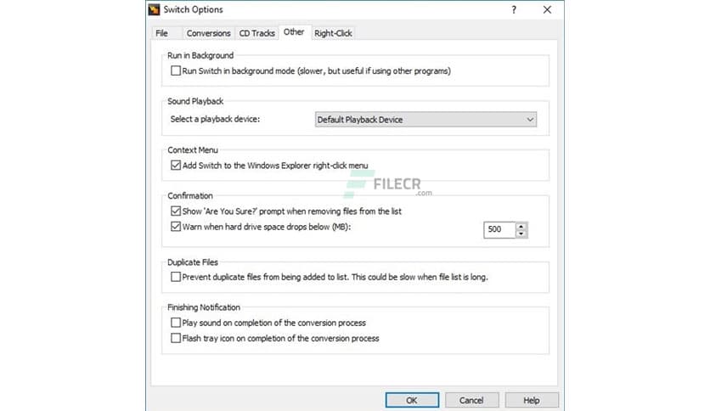This screenshot has width=710, height=411.
Task: Close the Switch Options dialog
Action: click(x=546, y=10)
